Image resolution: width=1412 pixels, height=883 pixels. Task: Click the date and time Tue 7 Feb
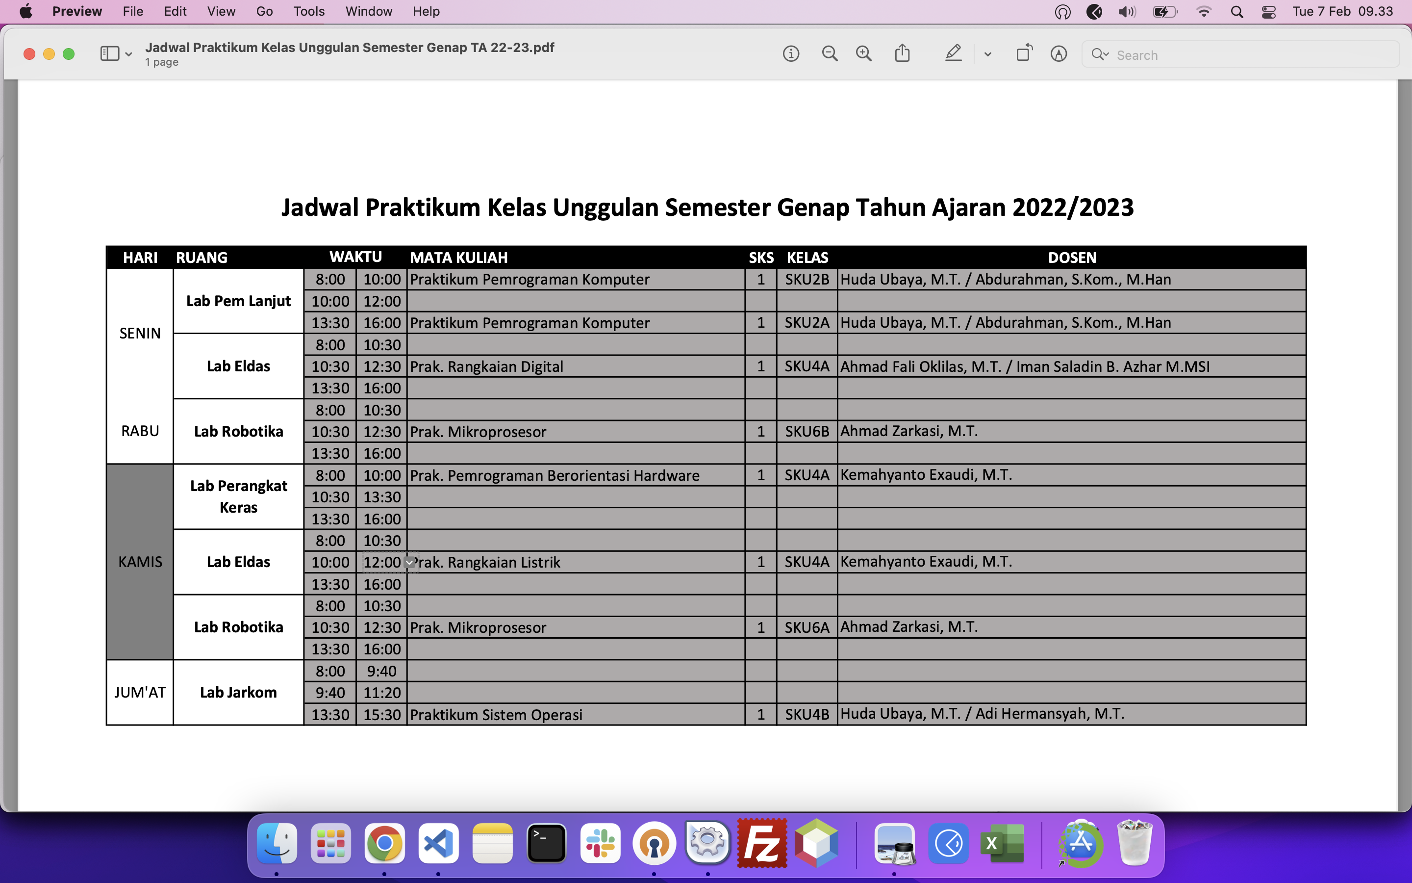pos(1342,11)
